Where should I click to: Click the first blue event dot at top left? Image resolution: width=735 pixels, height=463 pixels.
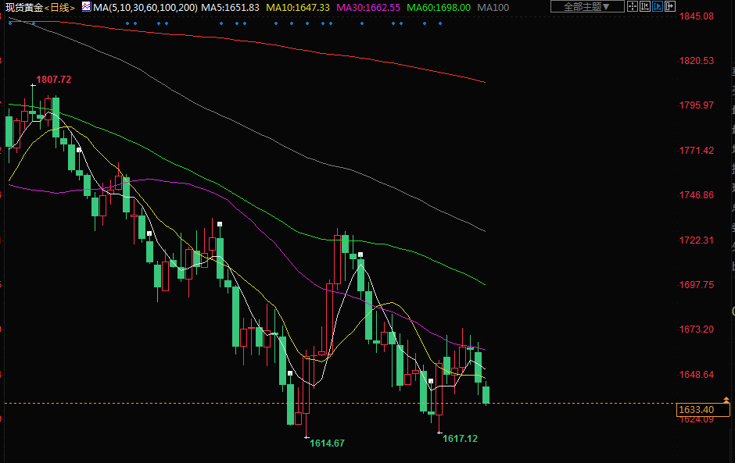pyautogui.click(x=9, y=23)
